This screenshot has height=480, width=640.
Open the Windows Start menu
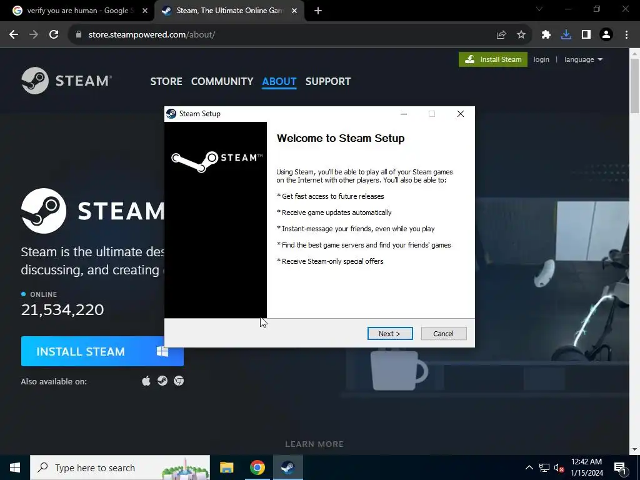(15, 467)
